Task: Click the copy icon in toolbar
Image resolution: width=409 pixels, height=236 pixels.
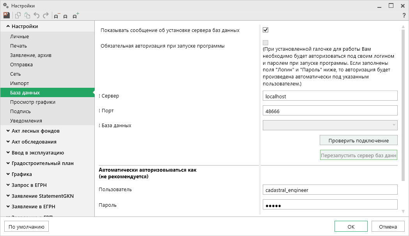Action: tap(18, 15)
